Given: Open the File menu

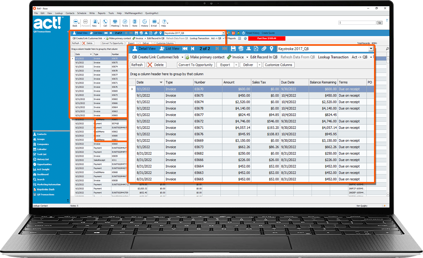Looking at the screenshot, I should [x=36, y=13].
